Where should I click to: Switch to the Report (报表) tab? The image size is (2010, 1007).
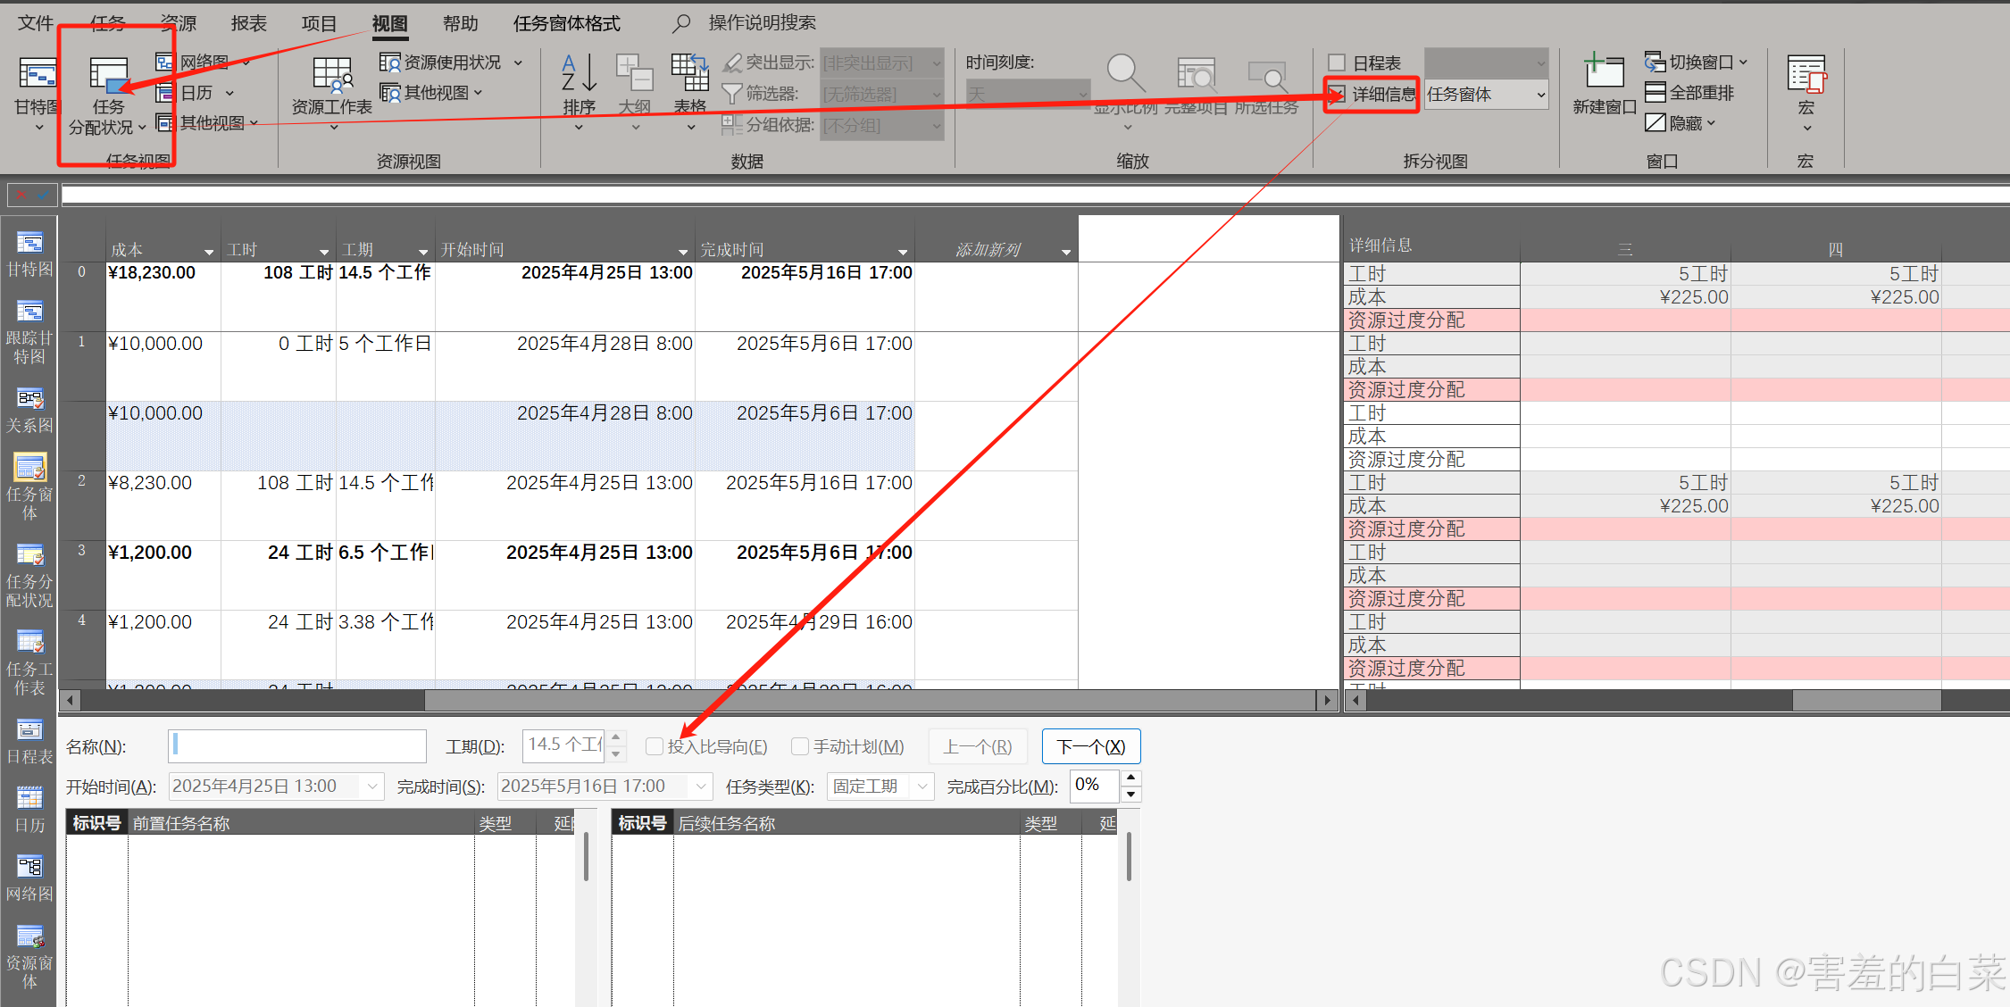click(x=248, y=23)
